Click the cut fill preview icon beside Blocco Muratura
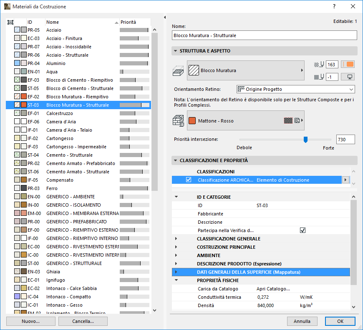This screenshot has height=330, width=363. (x=178, y=71)
